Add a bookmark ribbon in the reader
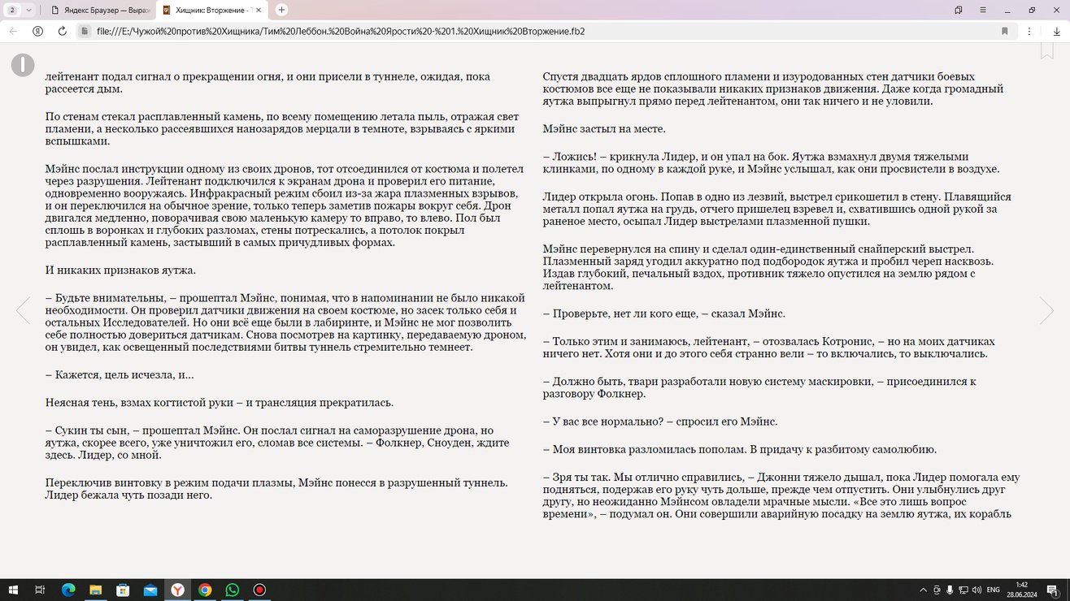 pos(1047,51)
